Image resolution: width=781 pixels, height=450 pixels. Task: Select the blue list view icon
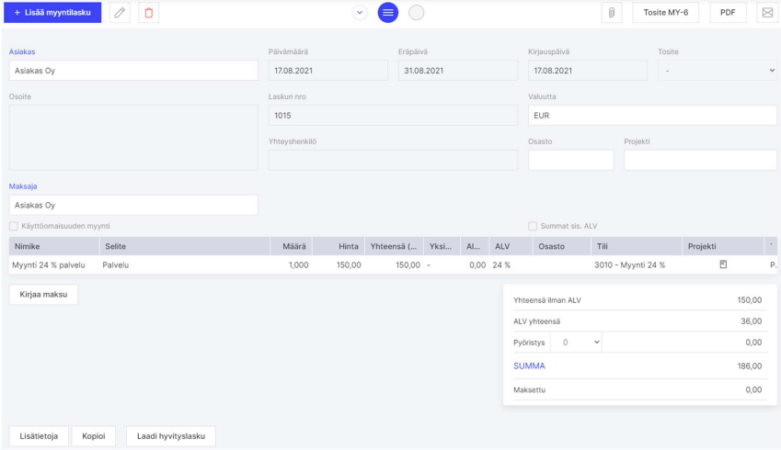pyautogui.click(x=387, y=13)
